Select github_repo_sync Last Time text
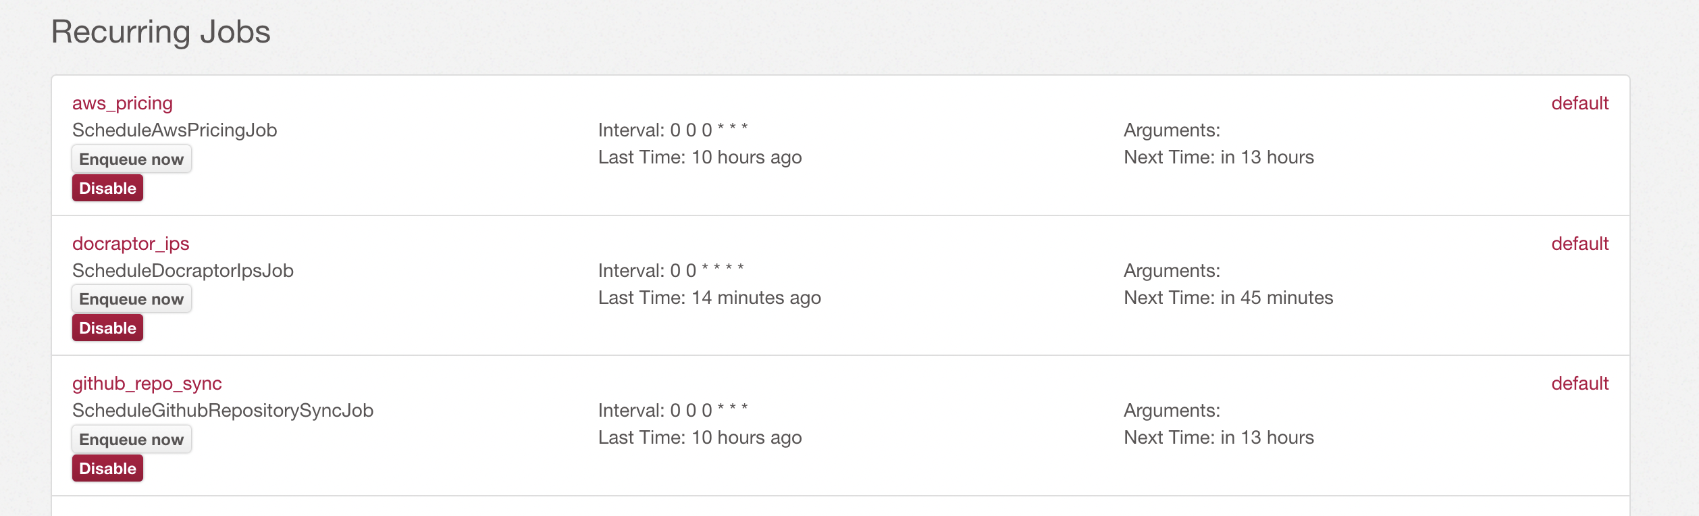1699x516 pixels. click(700, 437)
